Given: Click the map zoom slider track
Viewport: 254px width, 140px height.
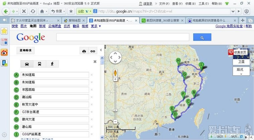Looking at the screenshot, I should click(x=115, y=95).
